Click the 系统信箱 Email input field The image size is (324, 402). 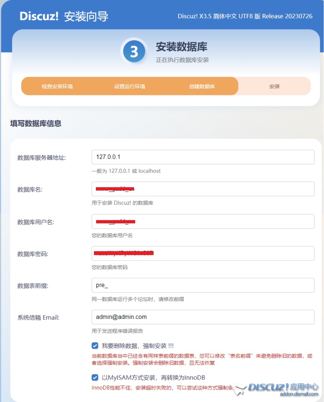pyautogui.click(x=203, y=317)
